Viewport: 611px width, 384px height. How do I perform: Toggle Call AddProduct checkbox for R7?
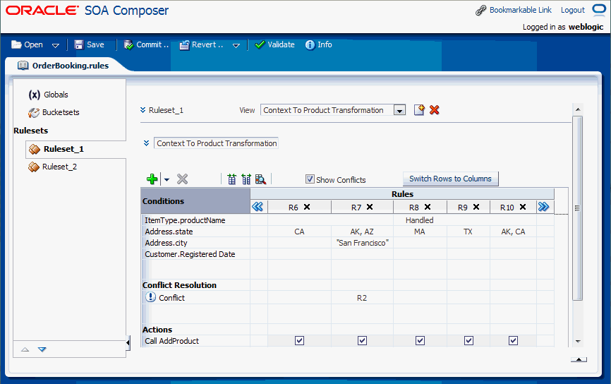click(362, 341)
